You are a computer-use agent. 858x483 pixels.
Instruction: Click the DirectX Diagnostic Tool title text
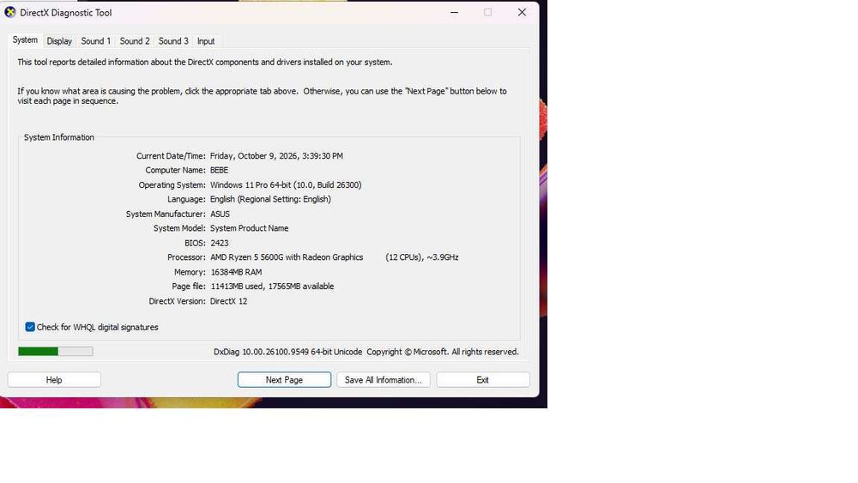click(x=66, y=13)
